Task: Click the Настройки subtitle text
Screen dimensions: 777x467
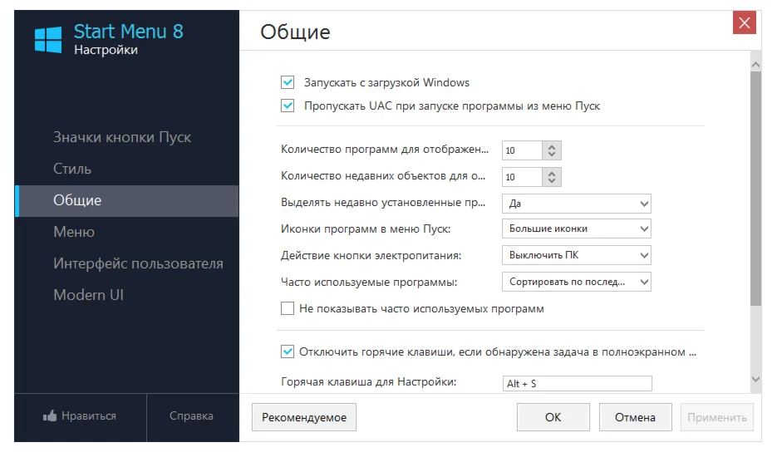Action: tap(106, 50)
